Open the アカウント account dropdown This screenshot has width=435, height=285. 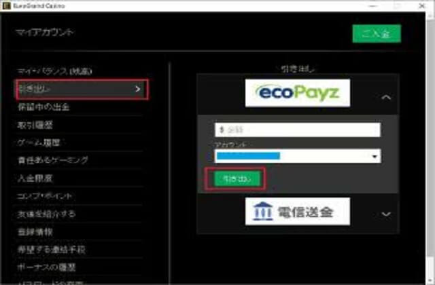coord(296,156)
